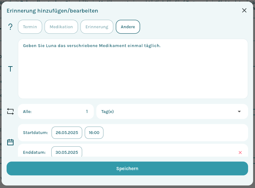This screenshot has height=188, width=255.
Task: Save the reminder with Speichern
Action: coord(127,169)
